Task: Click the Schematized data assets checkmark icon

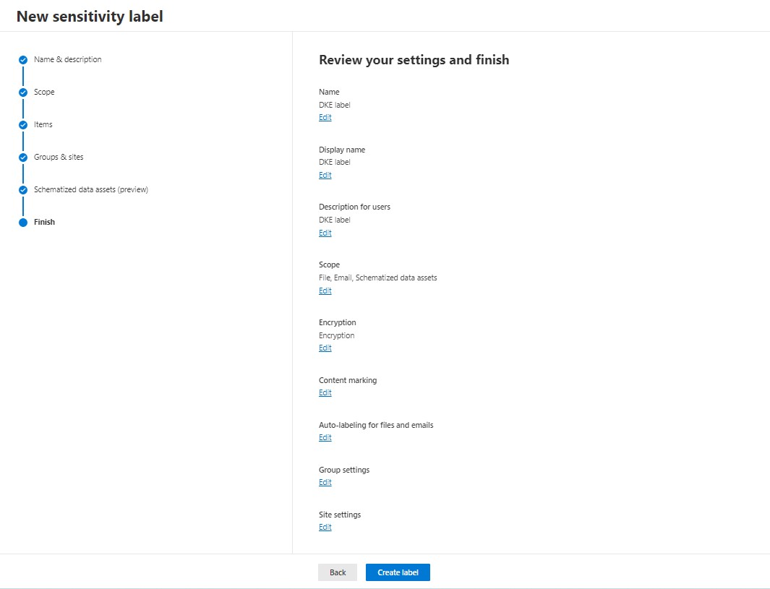Action: pos(23,190)
